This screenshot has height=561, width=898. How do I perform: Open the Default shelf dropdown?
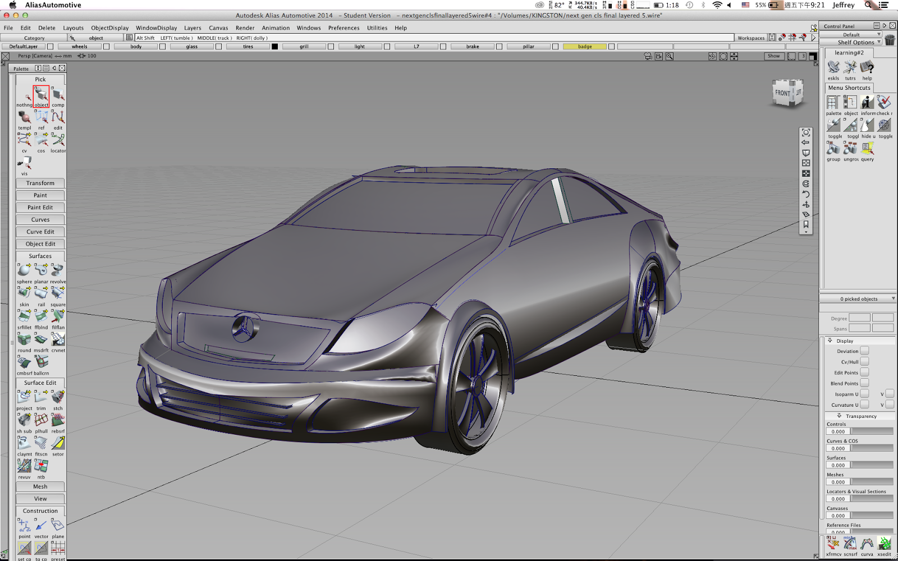(852, 34)
